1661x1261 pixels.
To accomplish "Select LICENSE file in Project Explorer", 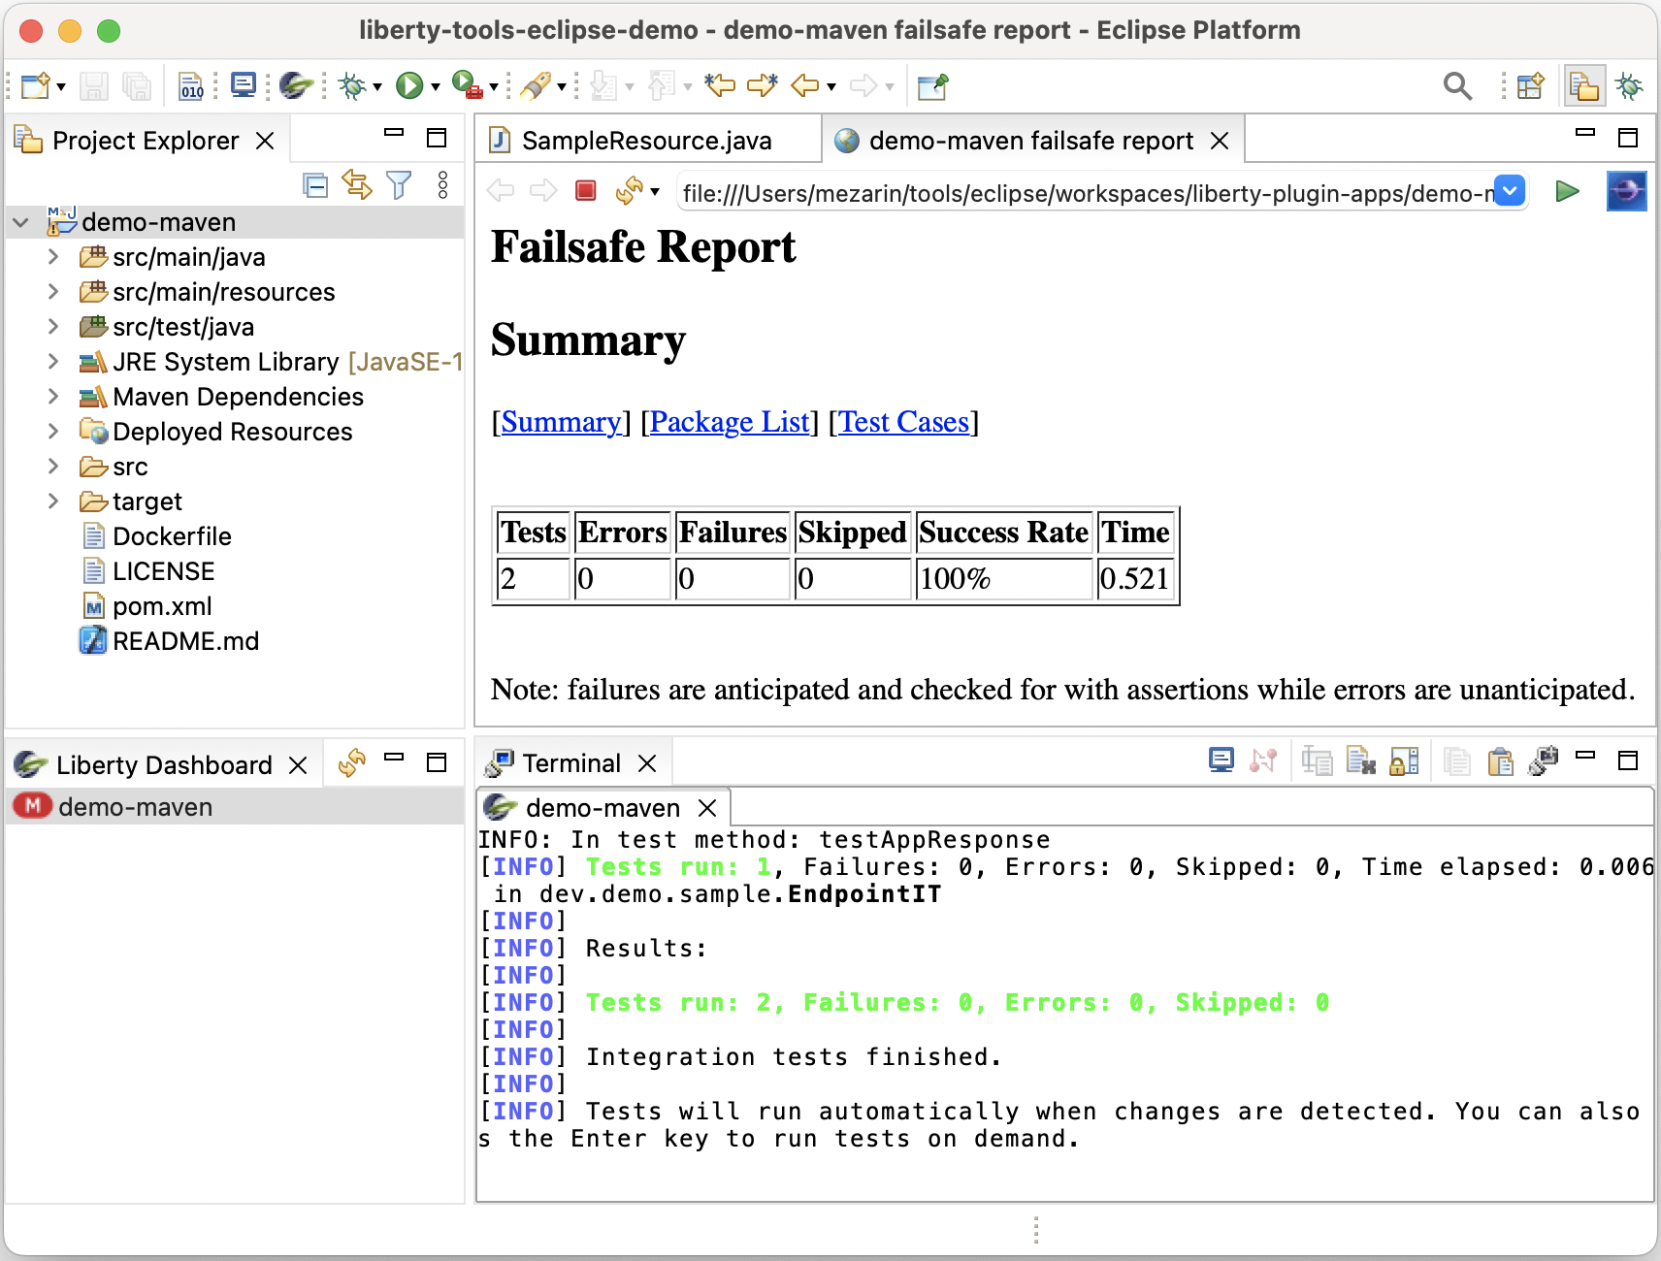I will [163, 571].
